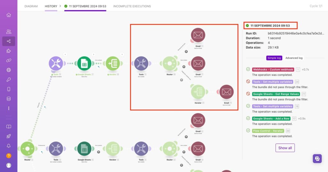328x172 pixels.
Task: Open the main Router module at far left
Action: [x=28, y=149]
